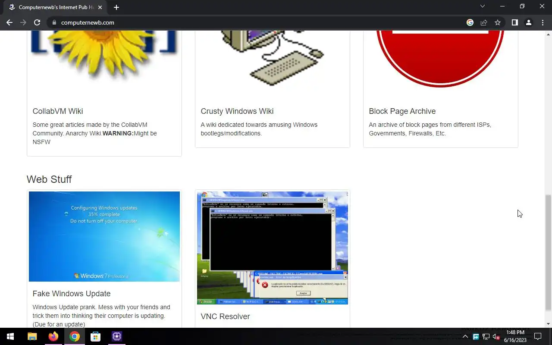Click the network icon in system tray
The width and height of the screenshot is (552, 345).
click(x=486, y=337)
